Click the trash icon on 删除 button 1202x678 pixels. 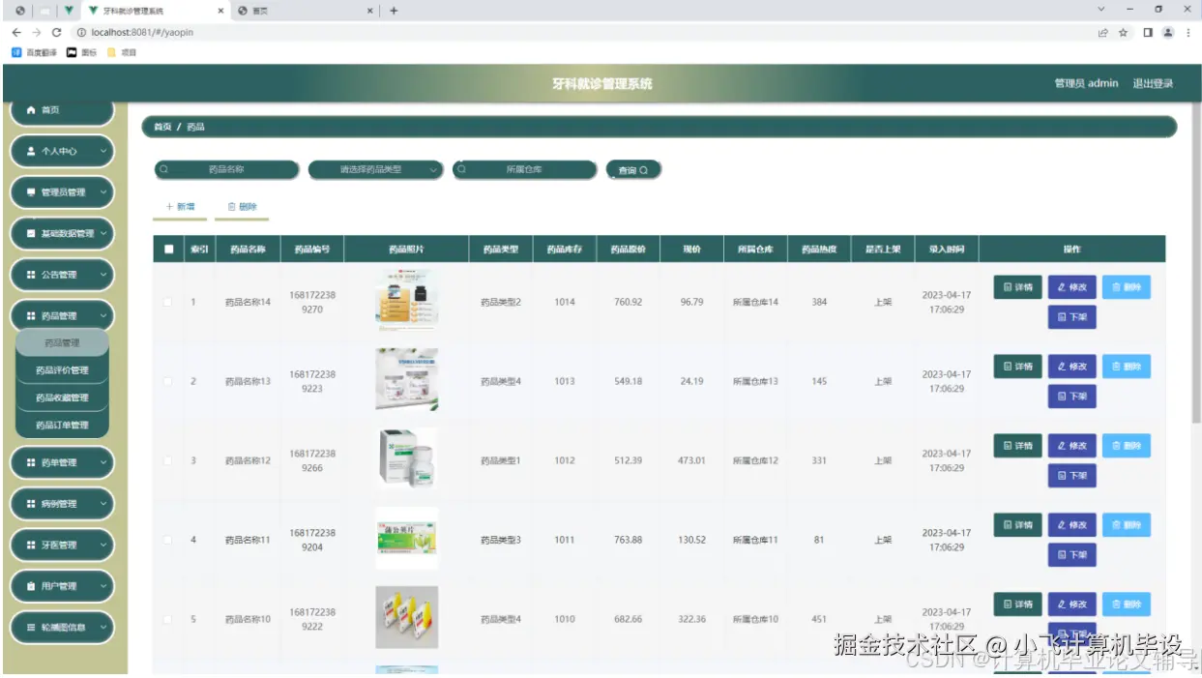click(230, 206)
